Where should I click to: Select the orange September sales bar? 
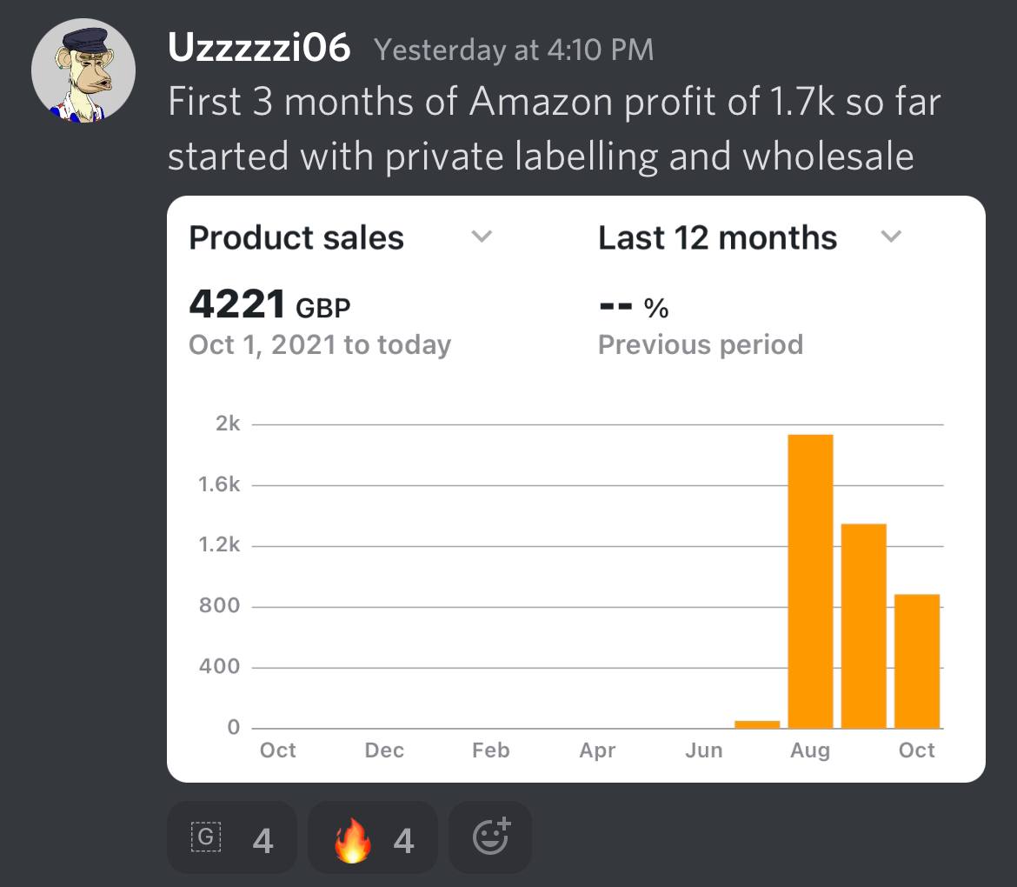[863, 625]
